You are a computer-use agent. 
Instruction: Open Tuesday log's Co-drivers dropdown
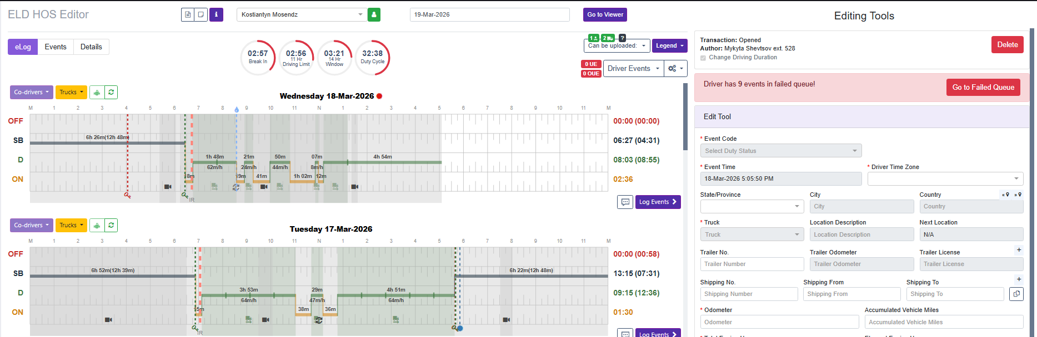(32, 225)
